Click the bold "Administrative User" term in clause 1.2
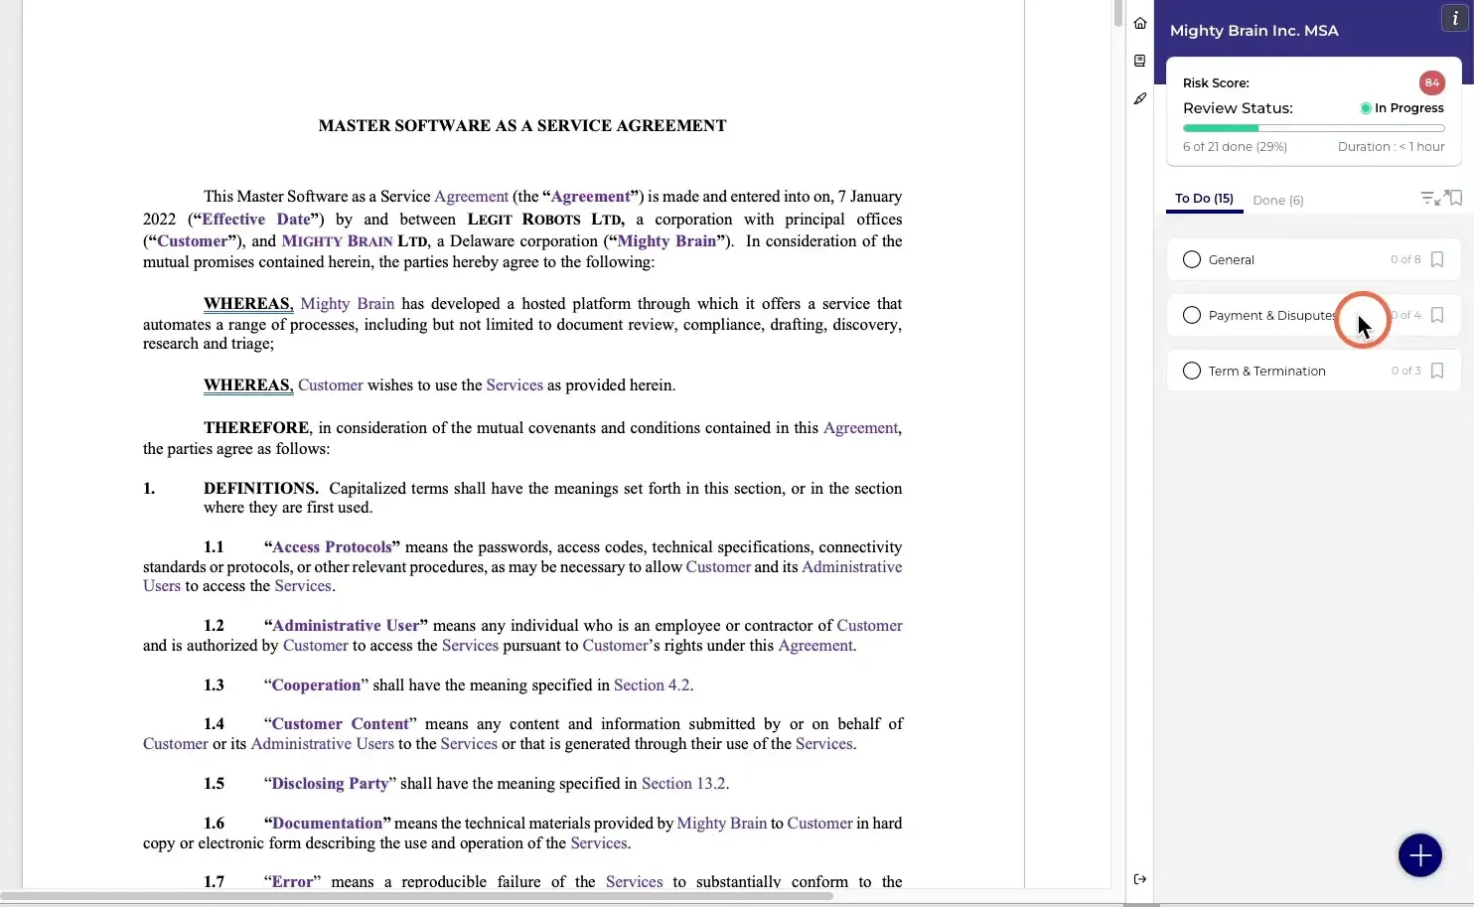Screen dimensions: 1474x907 pyautogui.click(x=346, y=626)
